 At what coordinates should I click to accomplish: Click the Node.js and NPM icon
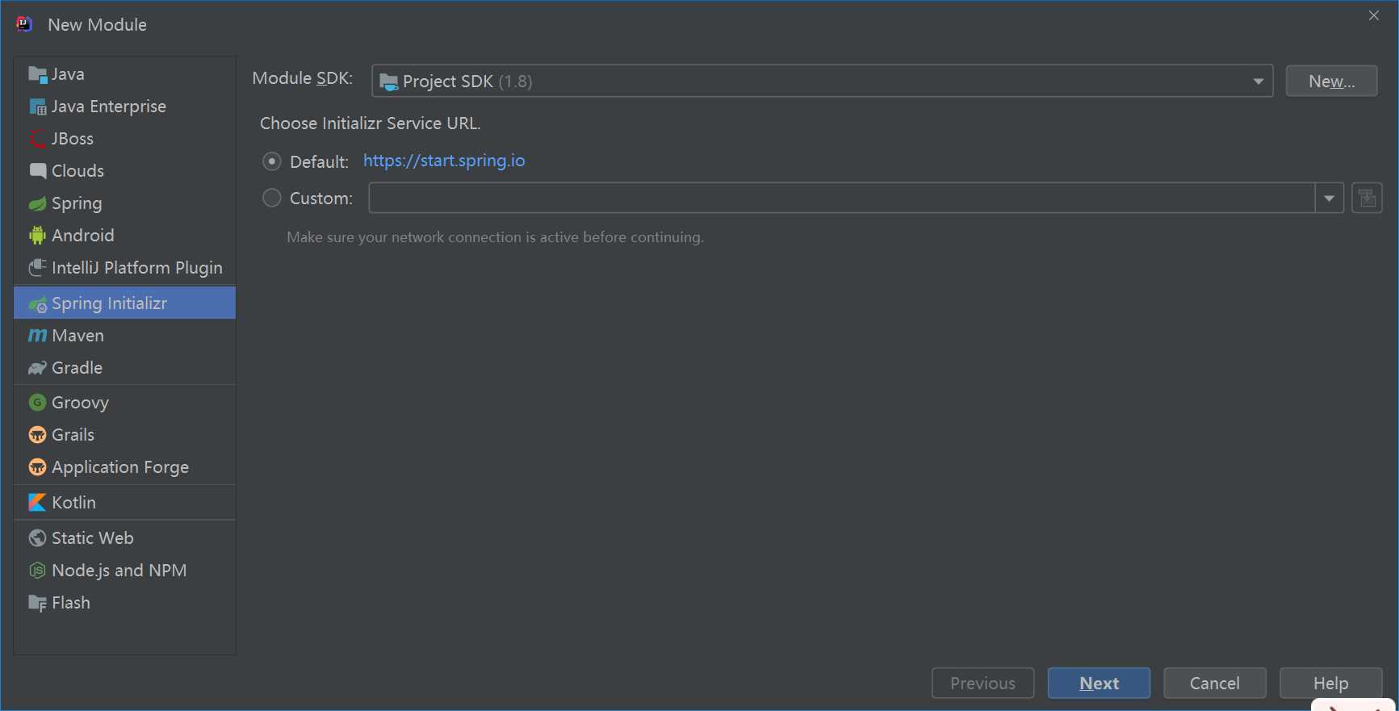37,571
